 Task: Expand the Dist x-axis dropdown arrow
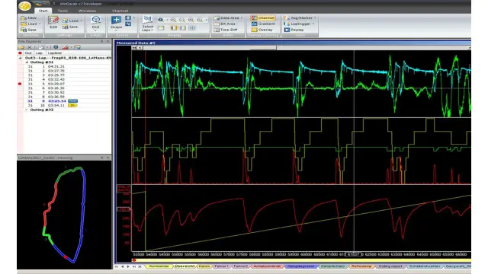(95, 30)
